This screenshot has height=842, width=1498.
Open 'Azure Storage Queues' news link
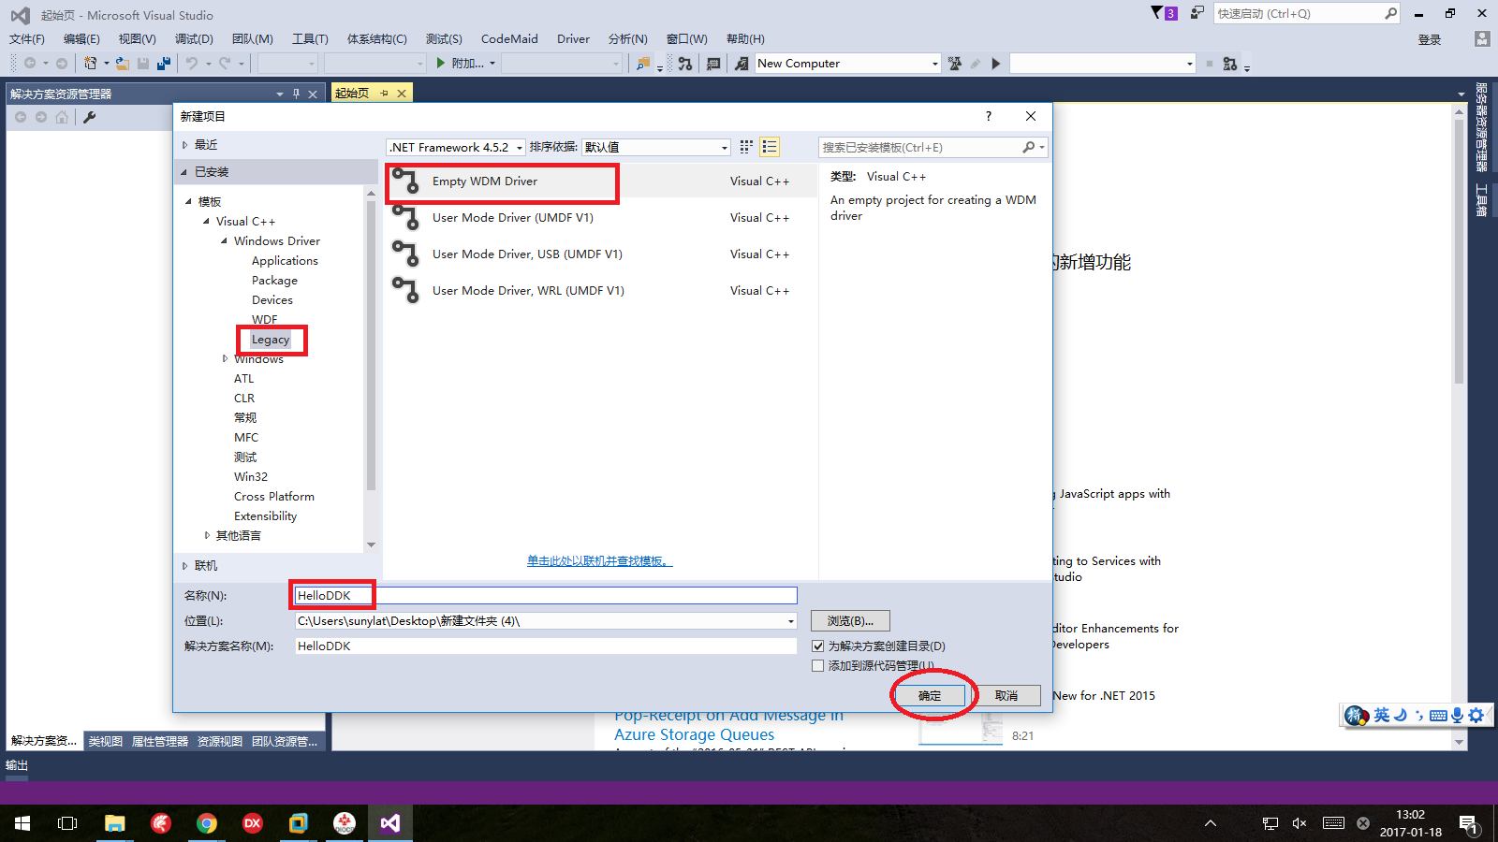pyautogui.click(x=695, y=735)
